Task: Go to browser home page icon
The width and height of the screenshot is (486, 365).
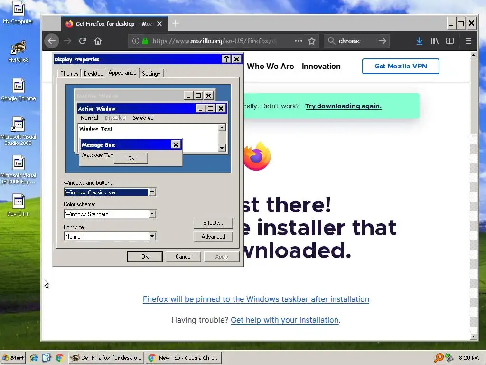Action: (98, 41)
